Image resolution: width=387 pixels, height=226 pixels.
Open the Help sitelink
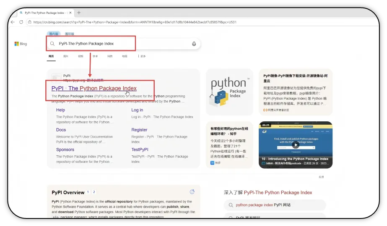click(x=60, y=110)
